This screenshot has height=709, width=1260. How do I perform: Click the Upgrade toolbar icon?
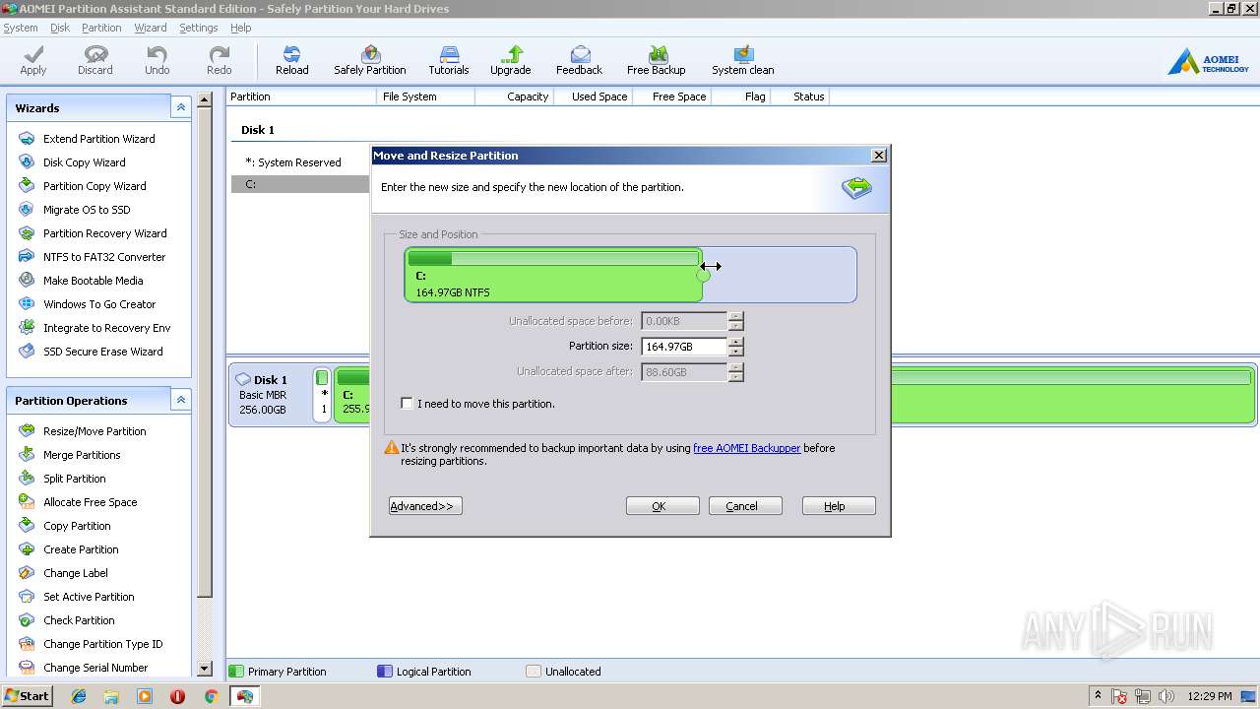[511, 60]
